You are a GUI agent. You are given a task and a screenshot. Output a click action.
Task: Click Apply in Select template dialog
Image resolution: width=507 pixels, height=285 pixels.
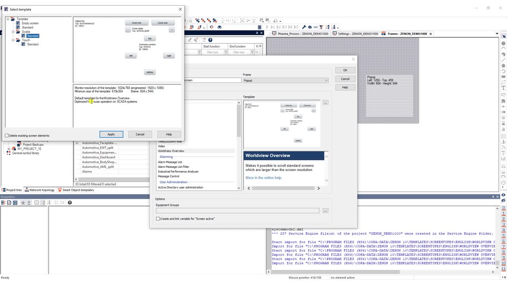[x=111, y=134]
